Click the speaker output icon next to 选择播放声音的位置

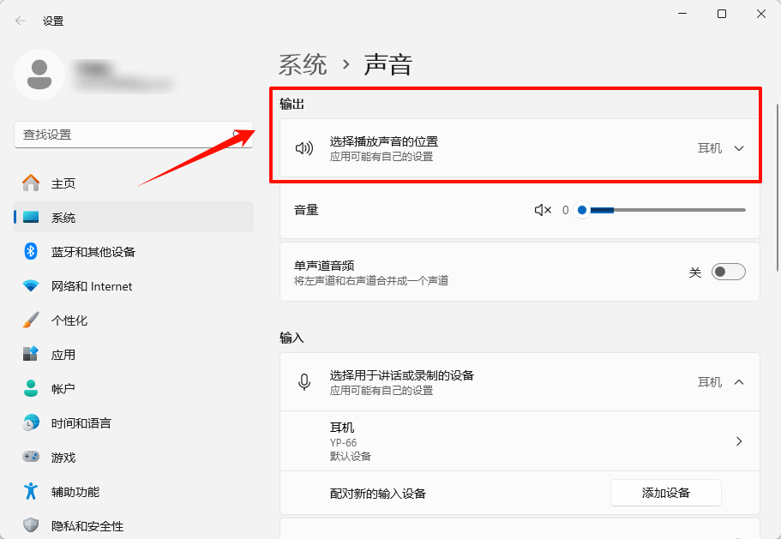(x=305, y=147)
